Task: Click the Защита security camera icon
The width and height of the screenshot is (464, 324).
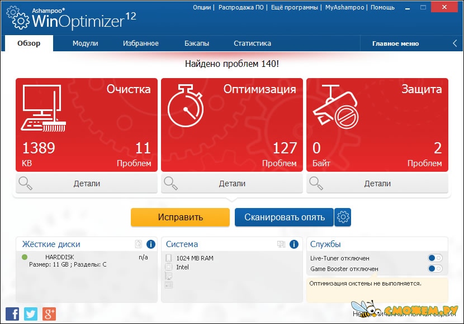Action: [x=336, y=106]
